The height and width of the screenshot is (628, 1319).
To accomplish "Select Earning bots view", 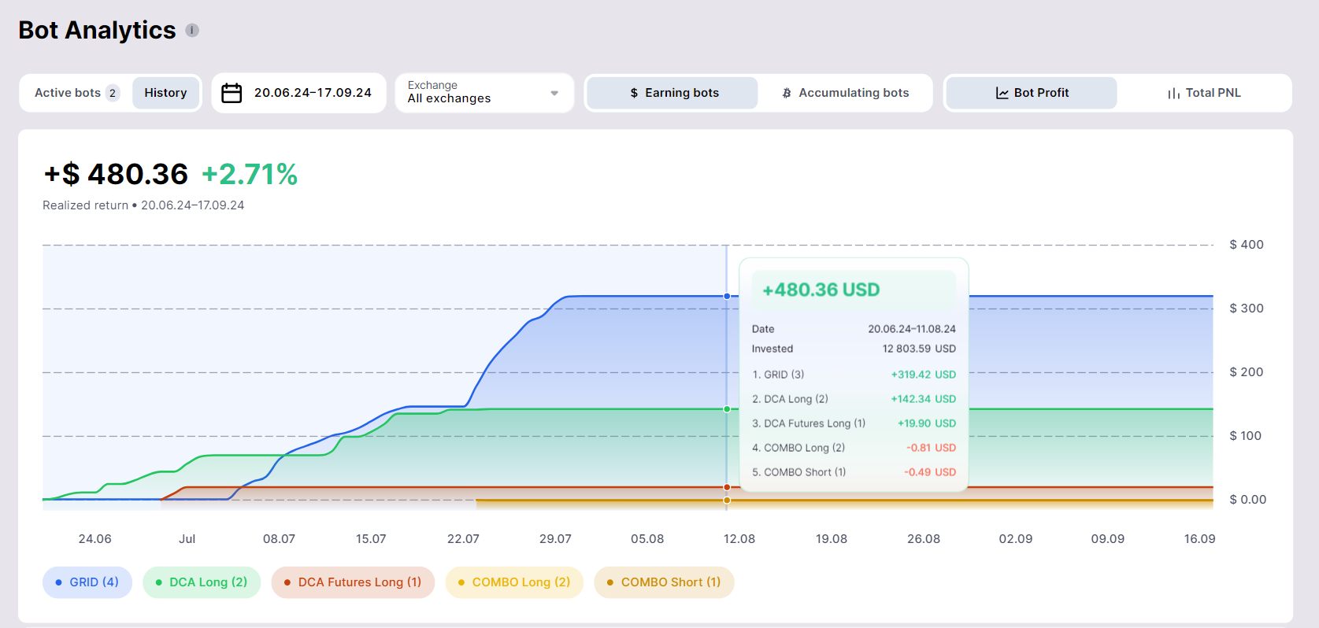I will [x=673, y=93].
